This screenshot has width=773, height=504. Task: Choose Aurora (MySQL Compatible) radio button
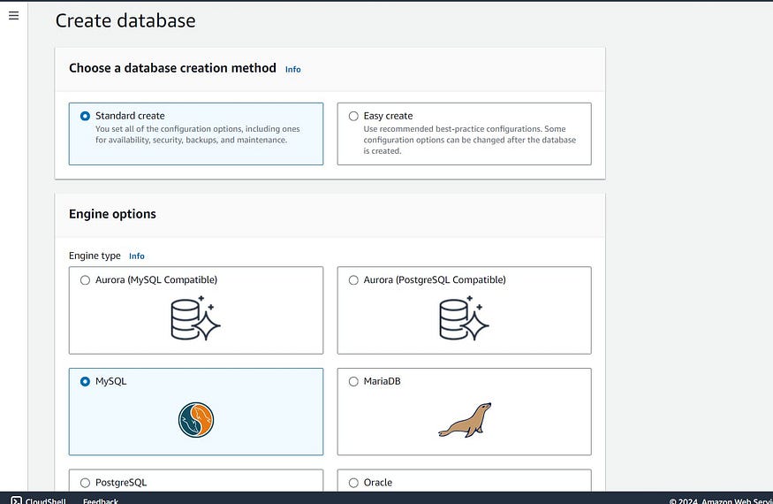pyautogui.click(x=85, y=280)
